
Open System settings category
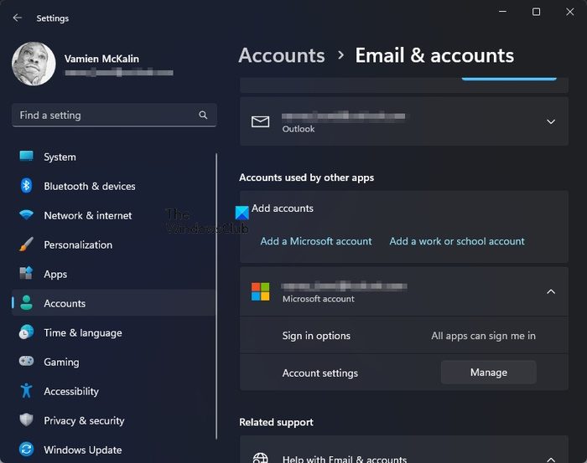coord(113,157)
